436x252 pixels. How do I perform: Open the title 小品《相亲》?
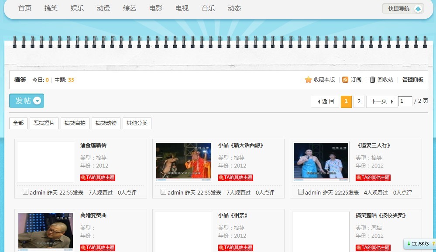[x=233, y=215]
